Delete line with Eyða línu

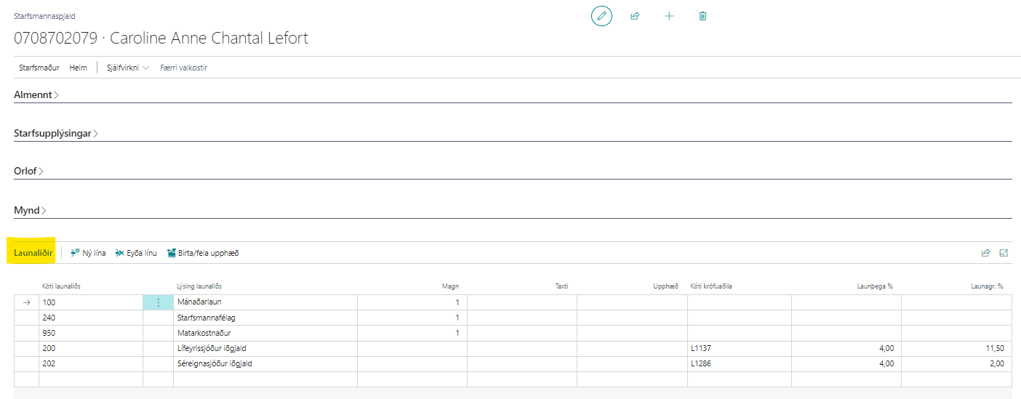tap(136, 253)
